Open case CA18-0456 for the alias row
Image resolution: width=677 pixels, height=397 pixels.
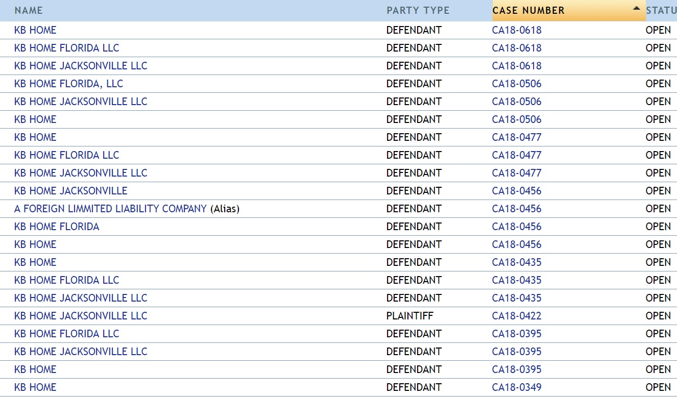517,209
